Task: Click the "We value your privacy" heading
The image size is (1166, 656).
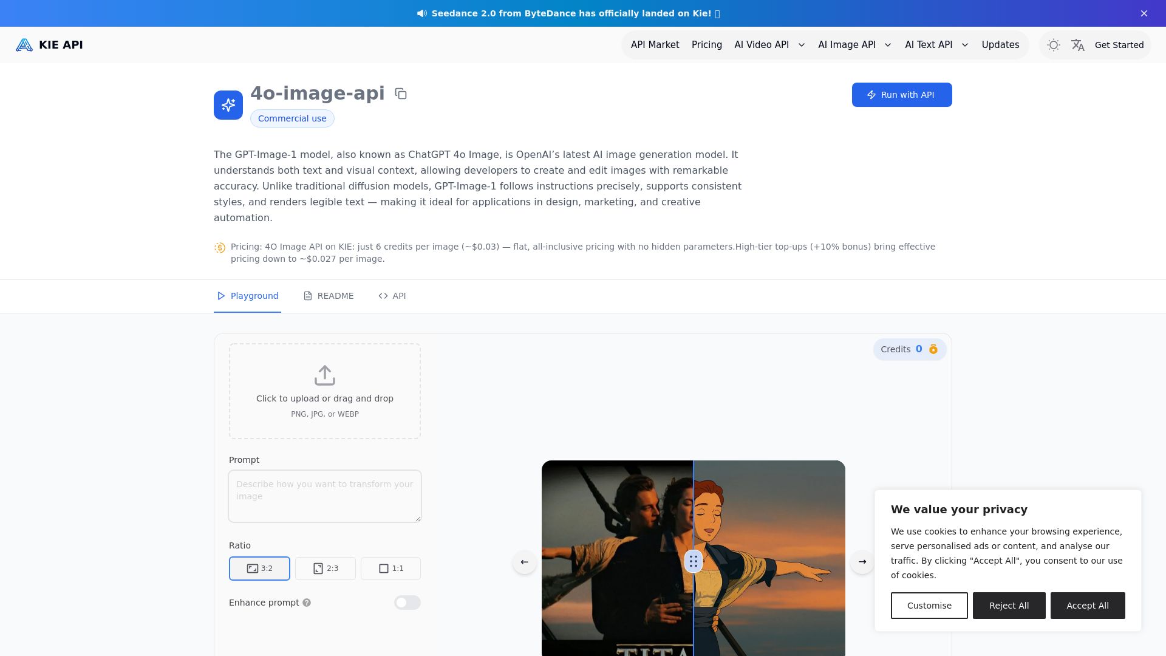Action: (x=959, y=510)
